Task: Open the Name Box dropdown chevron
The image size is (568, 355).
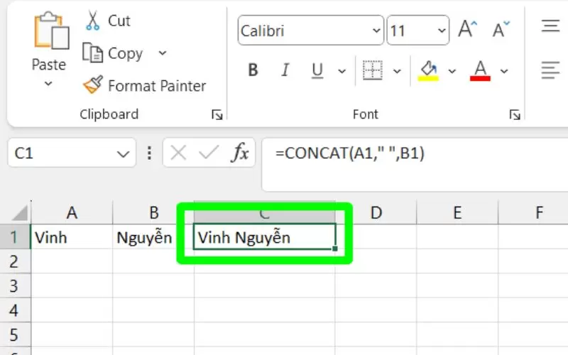Action: [123, 154]
